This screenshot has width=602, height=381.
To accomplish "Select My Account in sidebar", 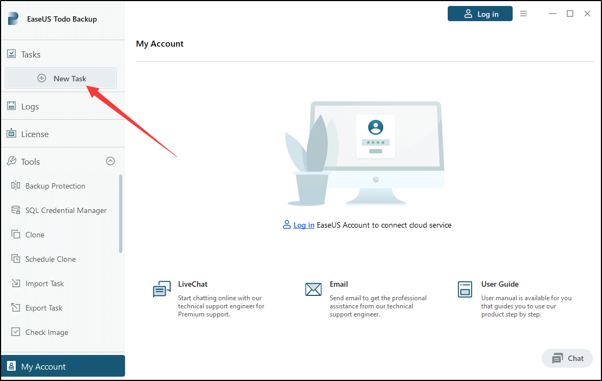I will coord(63,366).
